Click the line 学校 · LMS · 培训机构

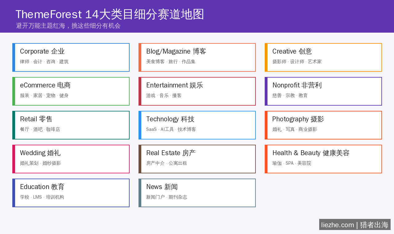[x=42, y=197]
